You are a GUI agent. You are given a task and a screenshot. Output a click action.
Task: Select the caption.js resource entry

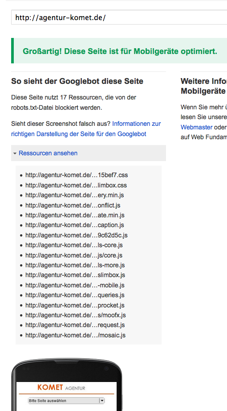tap(75, 225)
